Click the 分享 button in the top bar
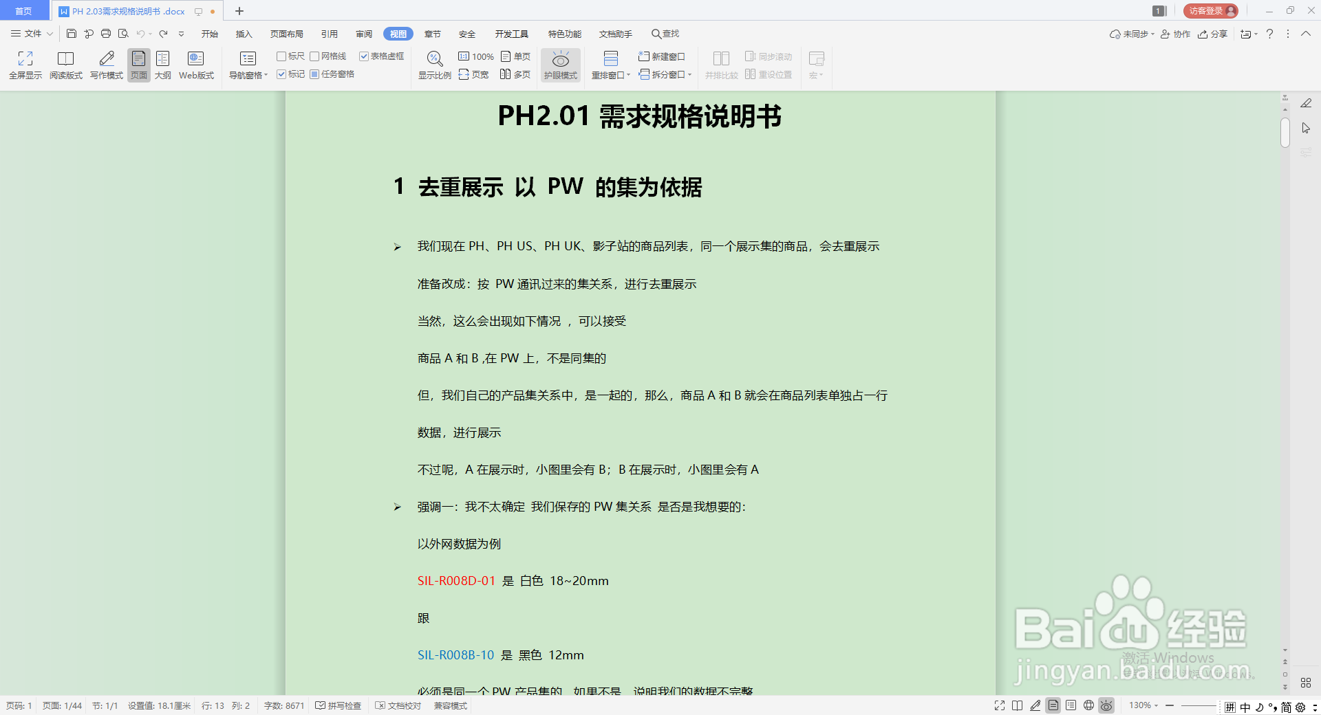This screenshot has height=715, width=1321. [x=1213, y=33]
